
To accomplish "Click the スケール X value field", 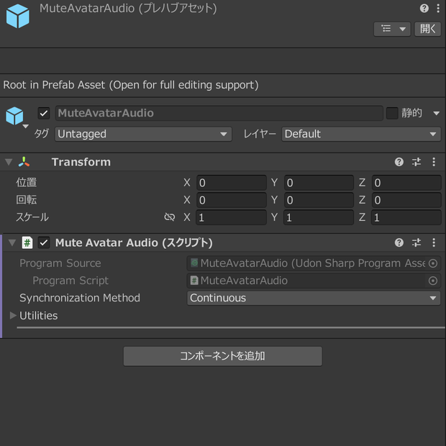I will tap(231, 217).
